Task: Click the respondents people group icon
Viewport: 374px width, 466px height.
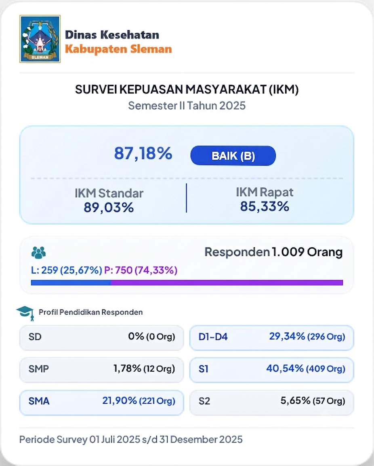Action: (x=39, y=252)
